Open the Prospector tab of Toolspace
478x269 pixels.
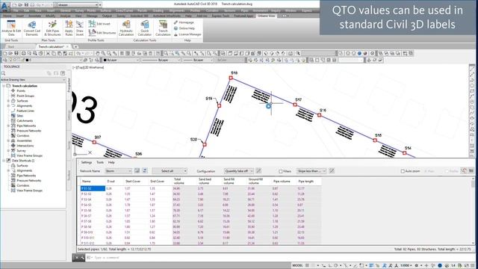[x=69, y=84]
